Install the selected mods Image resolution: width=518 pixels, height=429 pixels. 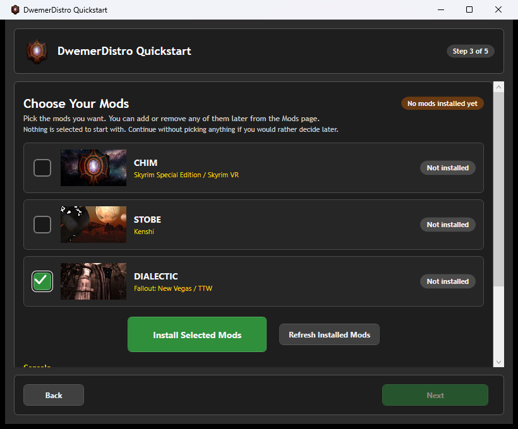tap(197, 334)
